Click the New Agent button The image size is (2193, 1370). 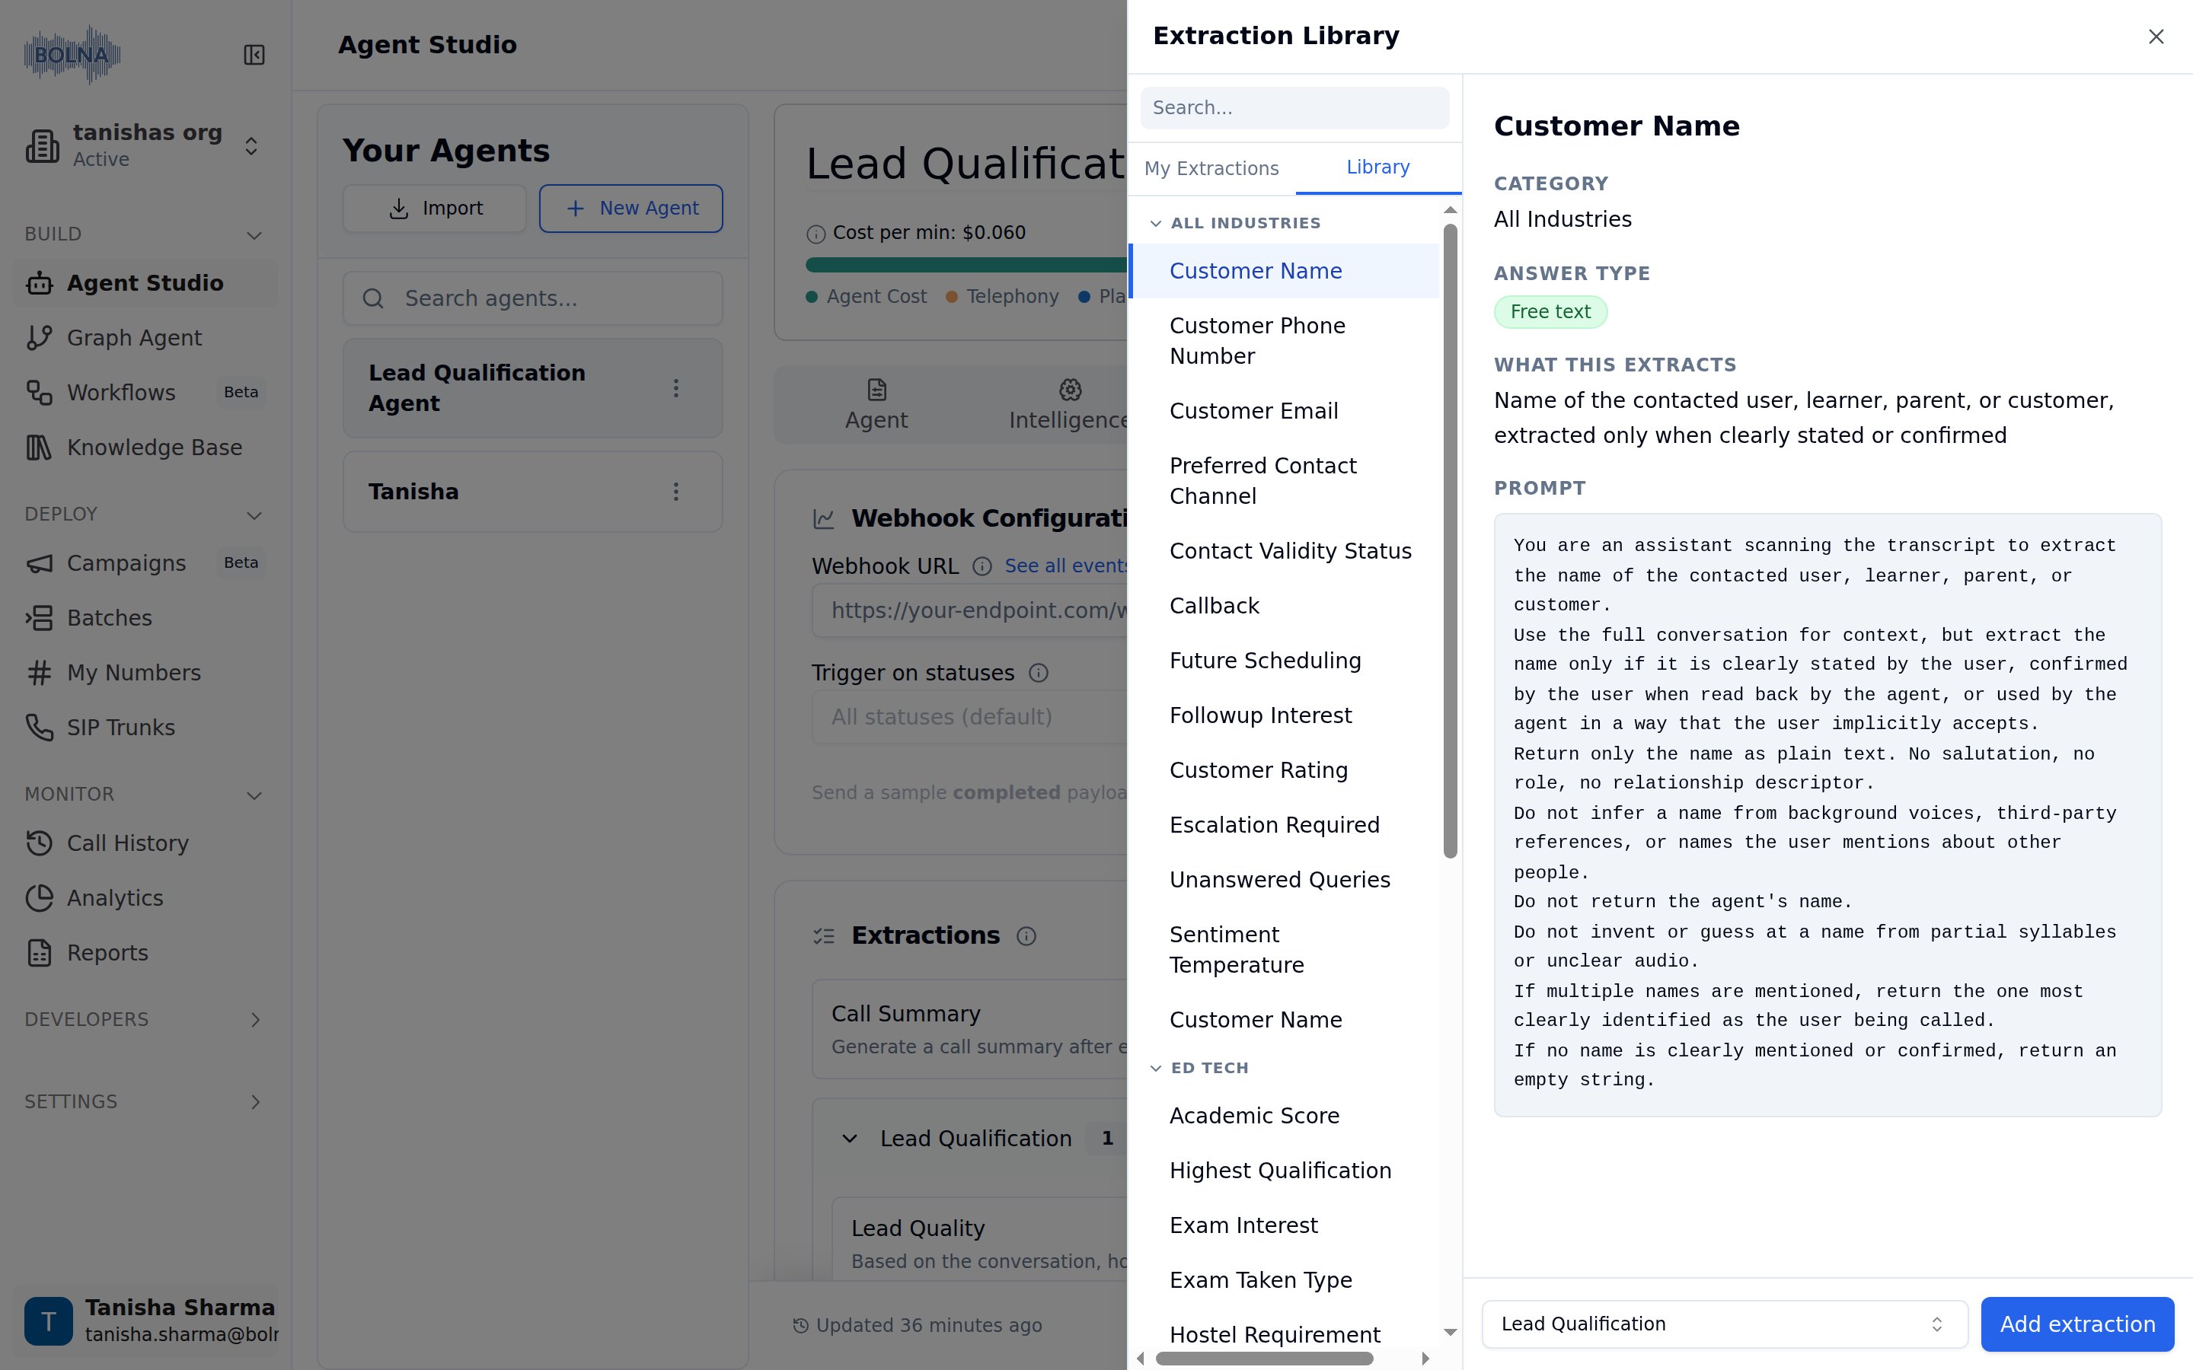630,209
